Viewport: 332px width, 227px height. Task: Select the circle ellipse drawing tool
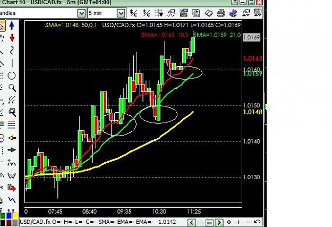click(12, 75)
